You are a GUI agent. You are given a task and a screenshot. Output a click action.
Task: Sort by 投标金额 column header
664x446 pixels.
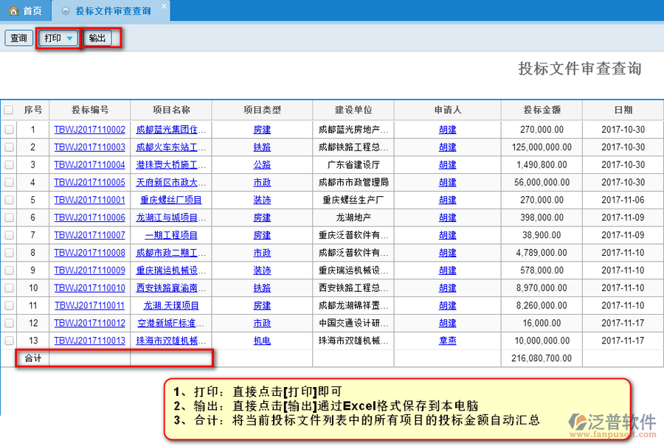542,110
